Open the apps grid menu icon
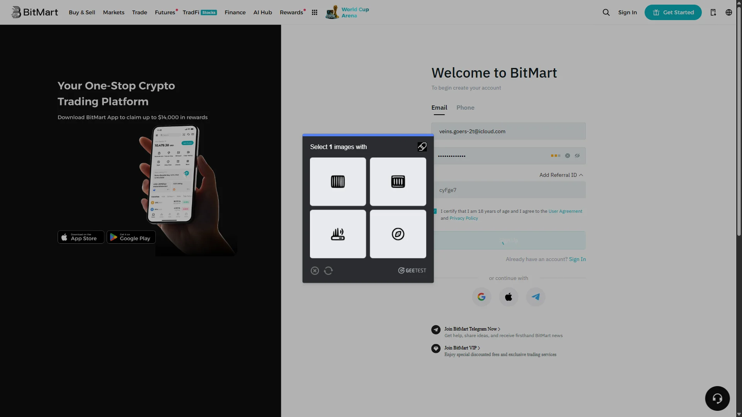The image size is (742, 417). [315, 12]
